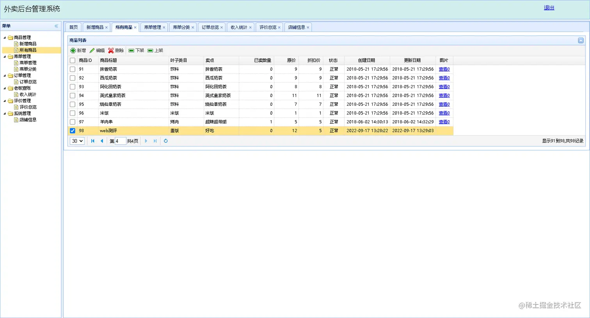Close the 收入统计 tab
The width and height of the screenshot is (590, 318).
coord(250,27)
